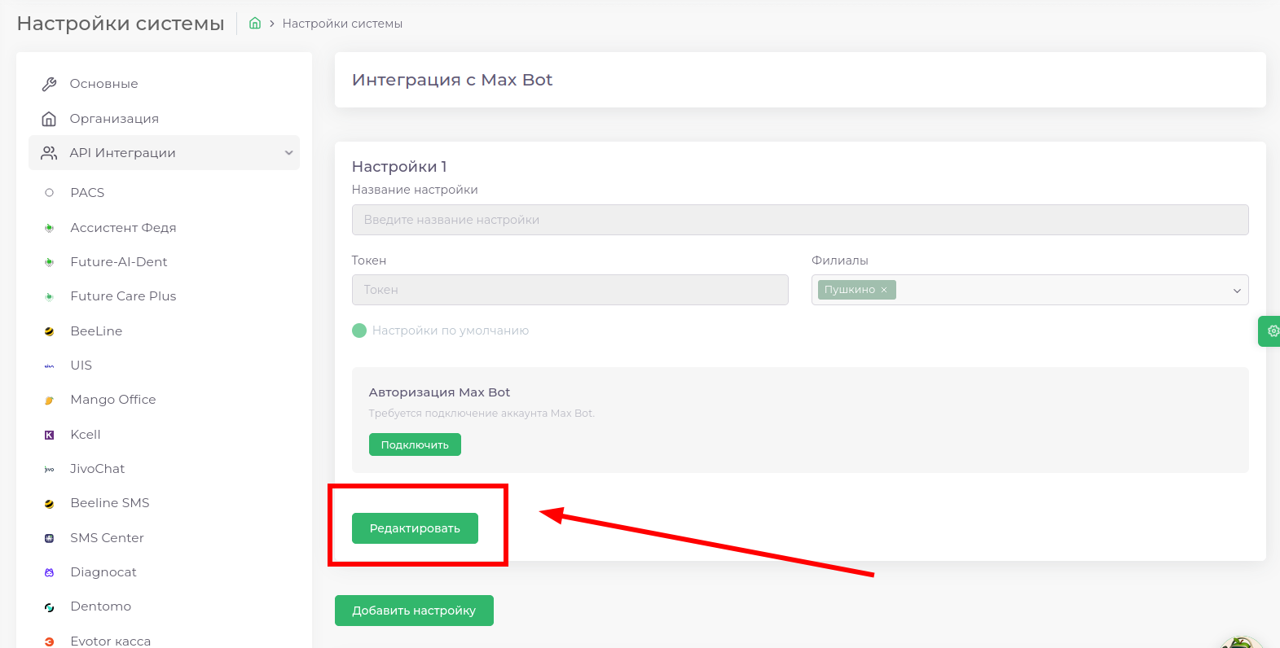The image size is (1280, 648).
Task: Click the wrench icon beside Основные
Action: pyautogui.click(x=49, y=84)
